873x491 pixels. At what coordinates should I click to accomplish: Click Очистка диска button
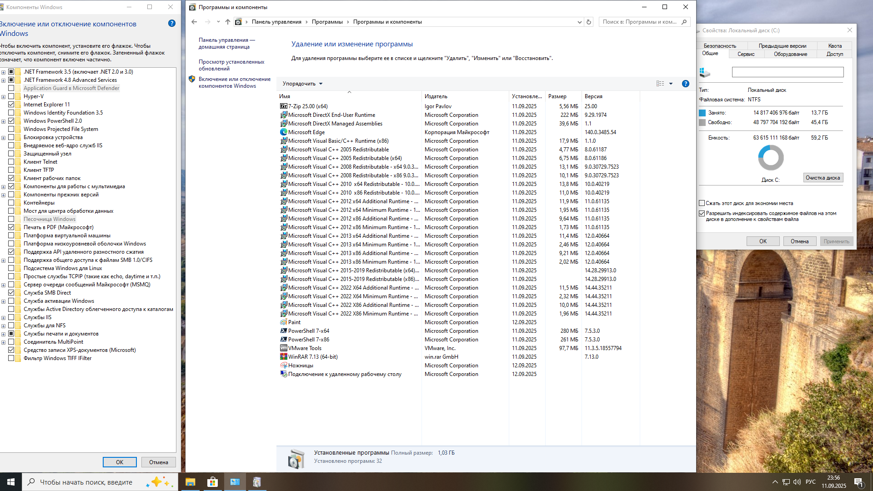pos(823,178)
